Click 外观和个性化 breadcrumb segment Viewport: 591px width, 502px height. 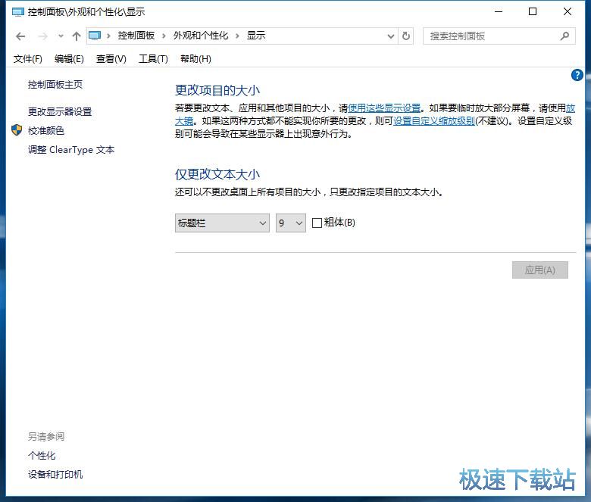[x=201, y=36]
